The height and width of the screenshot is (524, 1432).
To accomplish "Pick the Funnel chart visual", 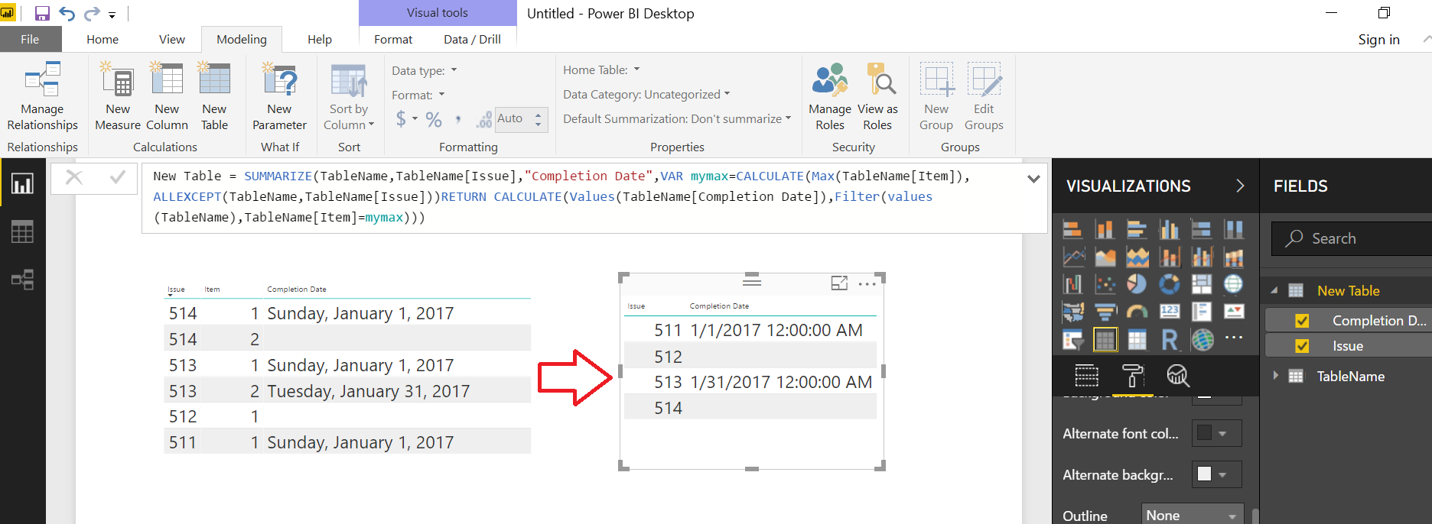I will [x=1105, y=312].
